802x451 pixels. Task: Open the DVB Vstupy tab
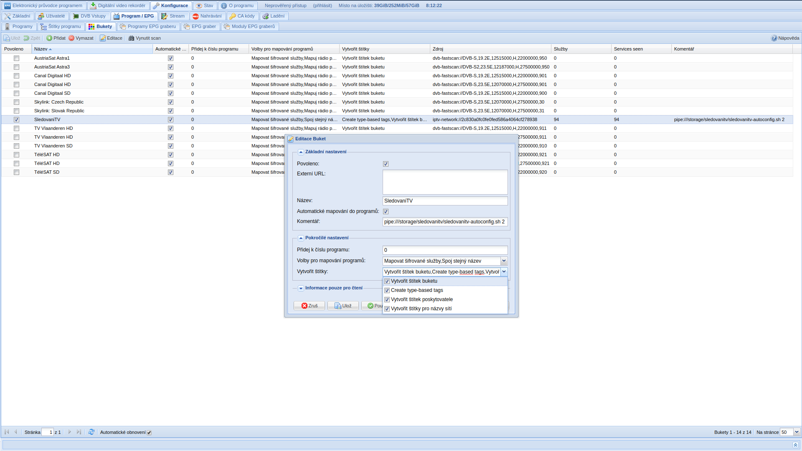point(89,16)
